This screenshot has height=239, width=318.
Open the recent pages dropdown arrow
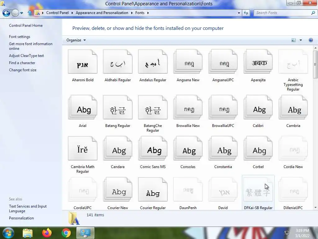21,13
